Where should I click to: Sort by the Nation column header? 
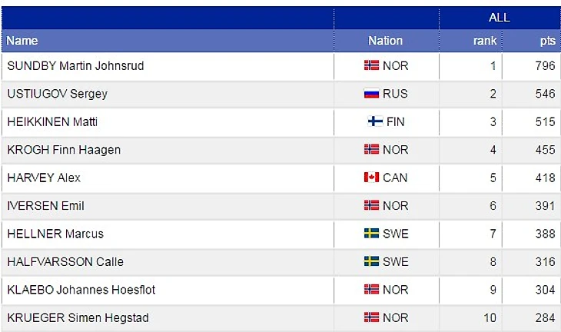(x=385, y=41)
